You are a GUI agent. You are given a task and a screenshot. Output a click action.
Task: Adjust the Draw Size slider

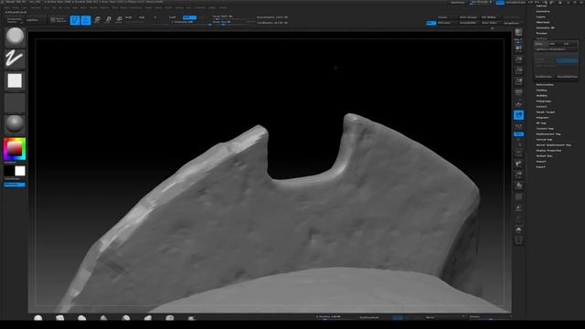pyautogui.click(x=233, y=22)
